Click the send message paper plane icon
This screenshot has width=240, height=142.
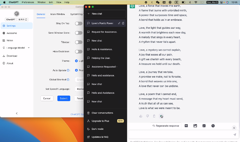click(x=235, y=135)
